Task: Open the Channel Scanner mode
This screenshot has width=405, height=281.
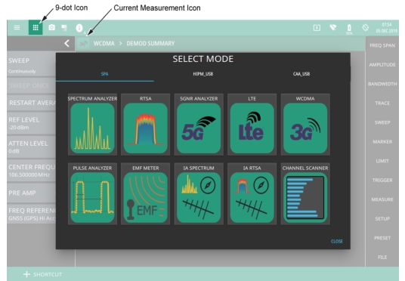Action: pyautogui.click(x=305, y=197)
